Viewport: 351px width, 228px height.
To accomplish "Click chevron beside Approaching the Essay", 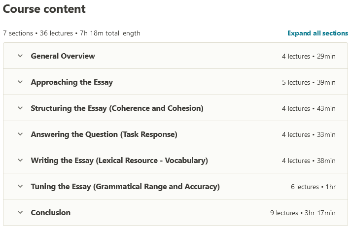I will tap(20, 82).
